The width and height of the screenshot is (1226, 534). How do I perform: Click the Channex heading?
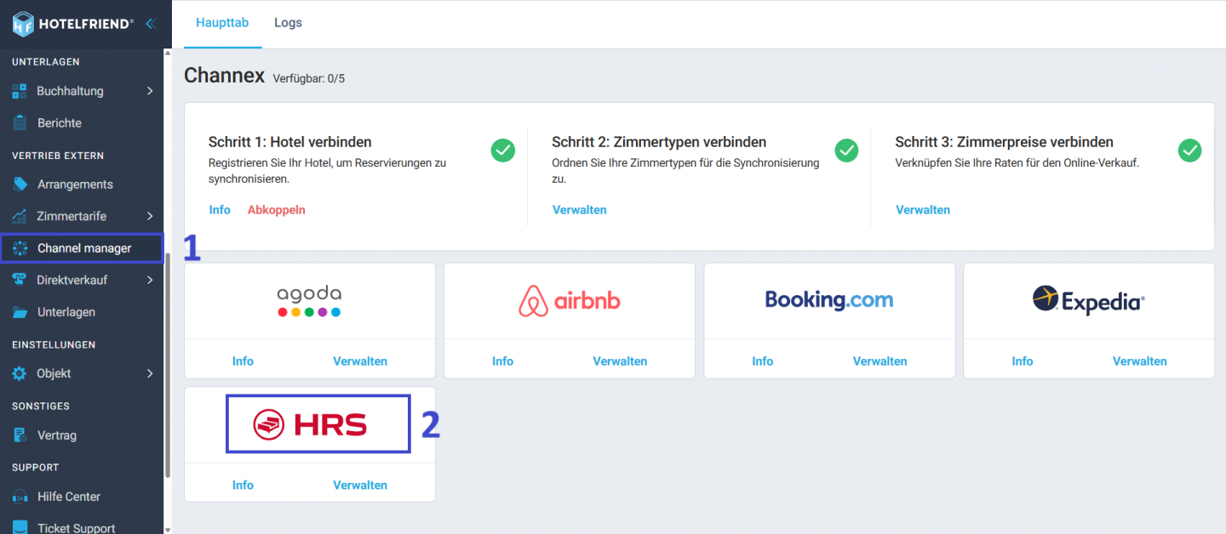225,76
